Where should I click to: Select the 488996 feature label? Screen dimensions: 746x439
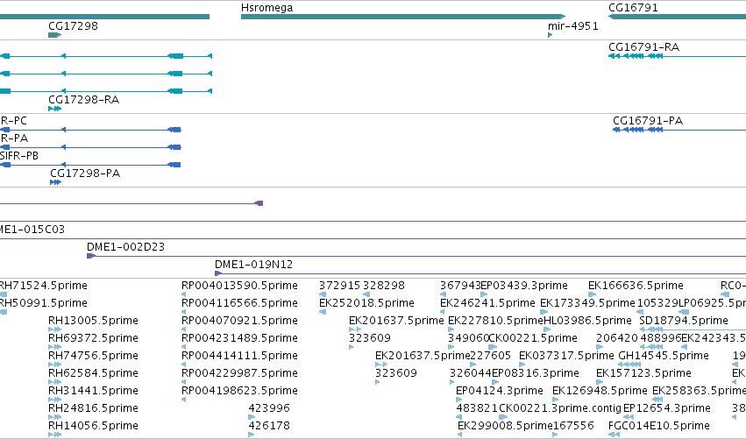(x=661, y=338)
